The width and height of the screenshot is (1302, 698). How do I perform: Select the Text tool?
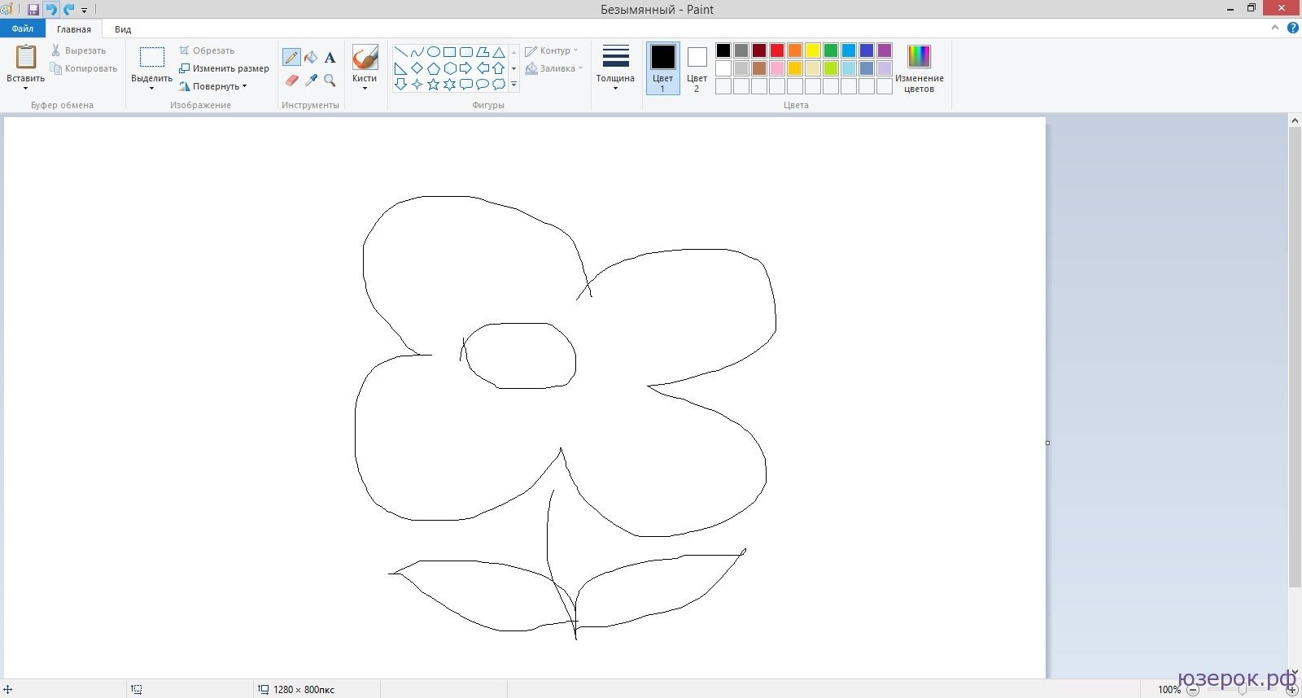pyautogui.click(x=330, y=57)
